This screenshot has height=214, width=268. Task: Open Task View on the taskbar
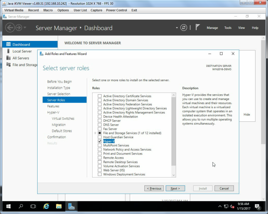tap(33, 206)
